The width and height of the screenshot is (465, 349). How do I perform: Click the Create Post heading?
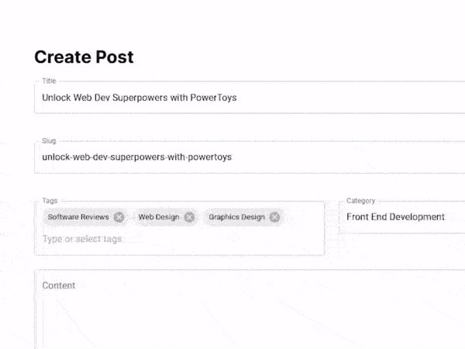84,57
